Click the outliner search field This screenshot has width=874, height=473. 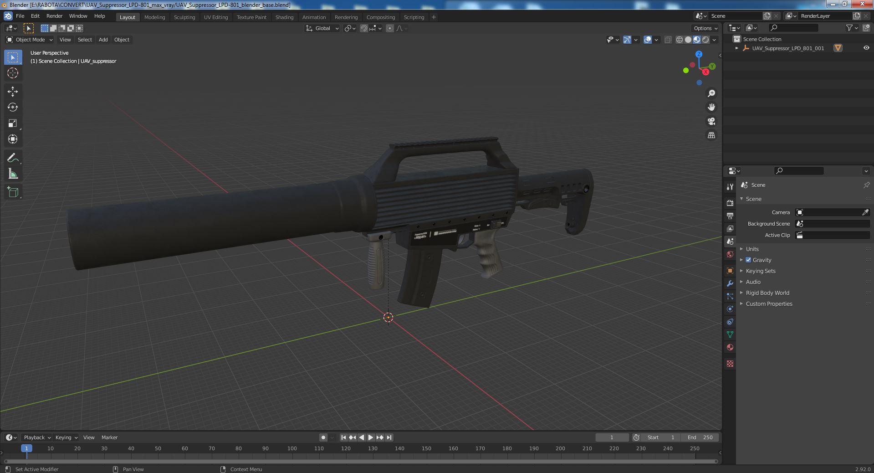point(793,28)
